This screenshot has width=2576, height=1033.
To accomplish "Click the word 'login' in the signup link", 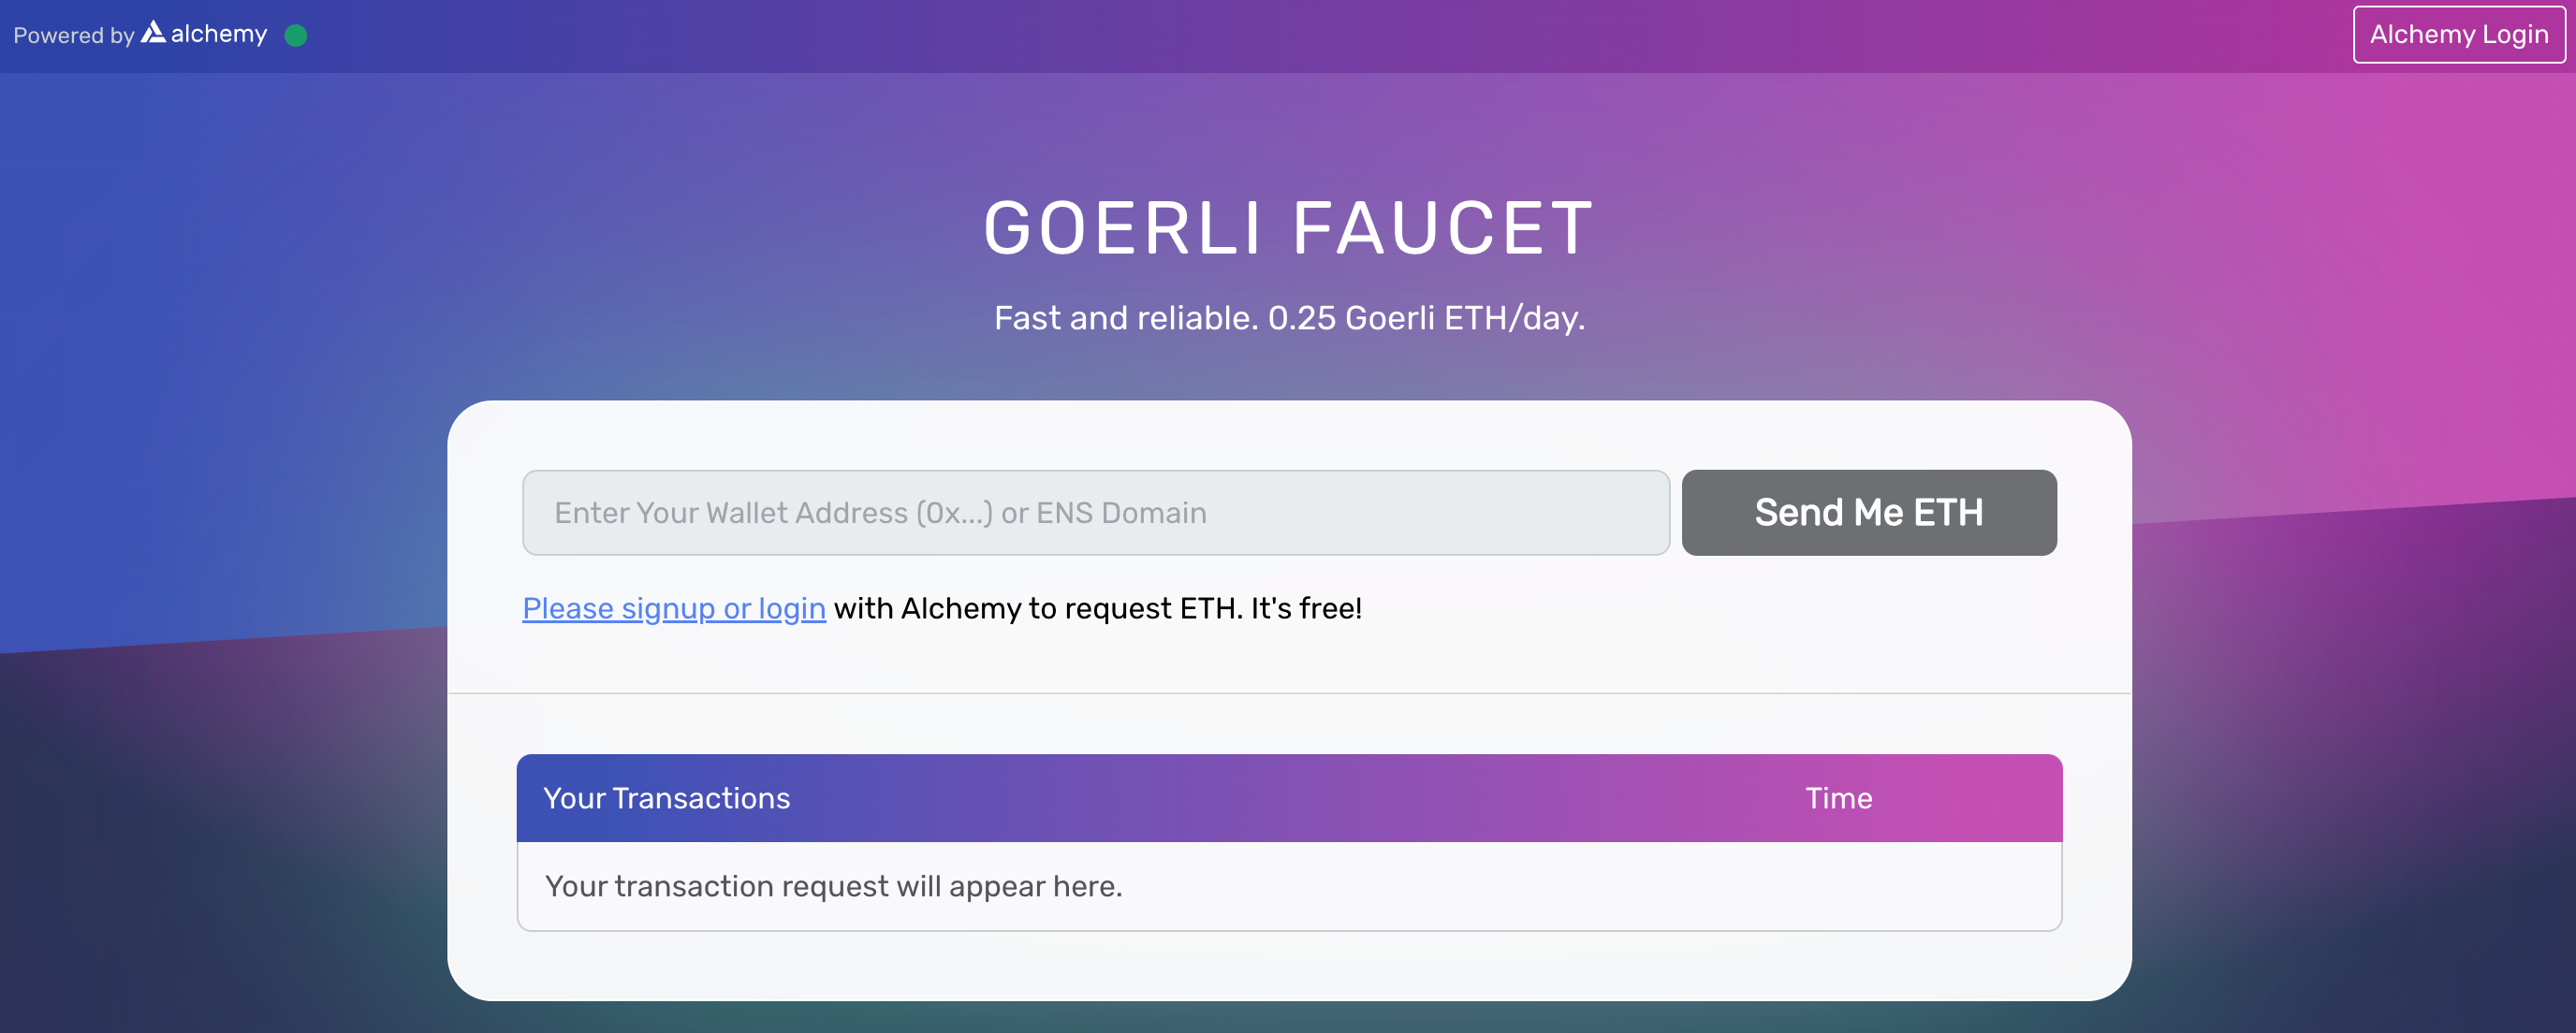I will (x=792, y=608).
